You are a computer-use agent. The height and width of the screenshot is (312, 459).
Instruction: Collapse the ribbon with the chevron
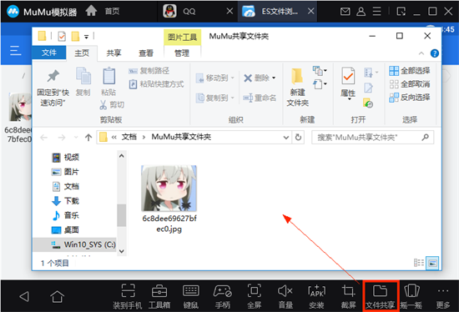coord(421,53)
